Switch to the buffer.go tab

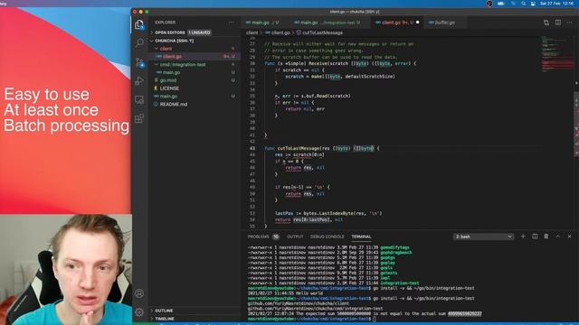(445, 23)
